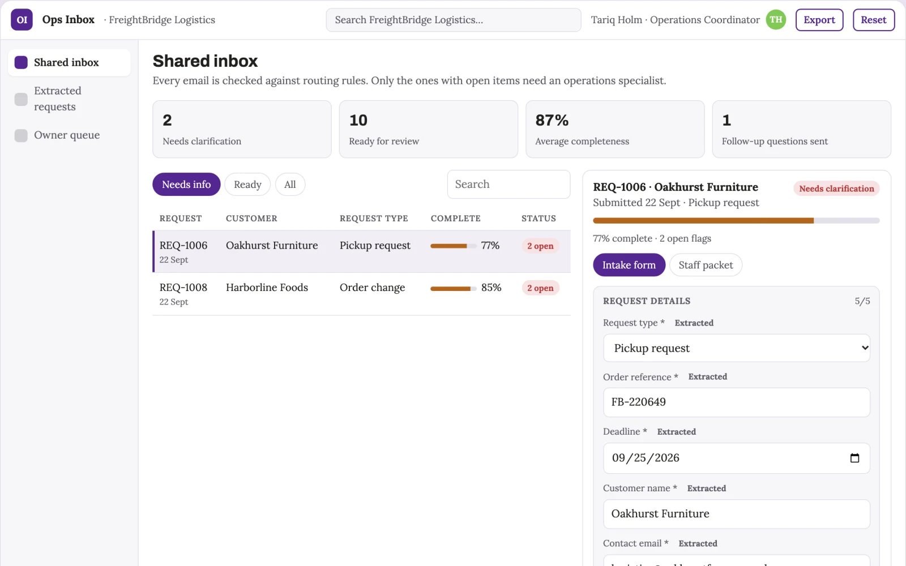Open Extracted requests in sidebar
Image resolution: width=906 pixels, height=566 pixels.
[69, 99]
